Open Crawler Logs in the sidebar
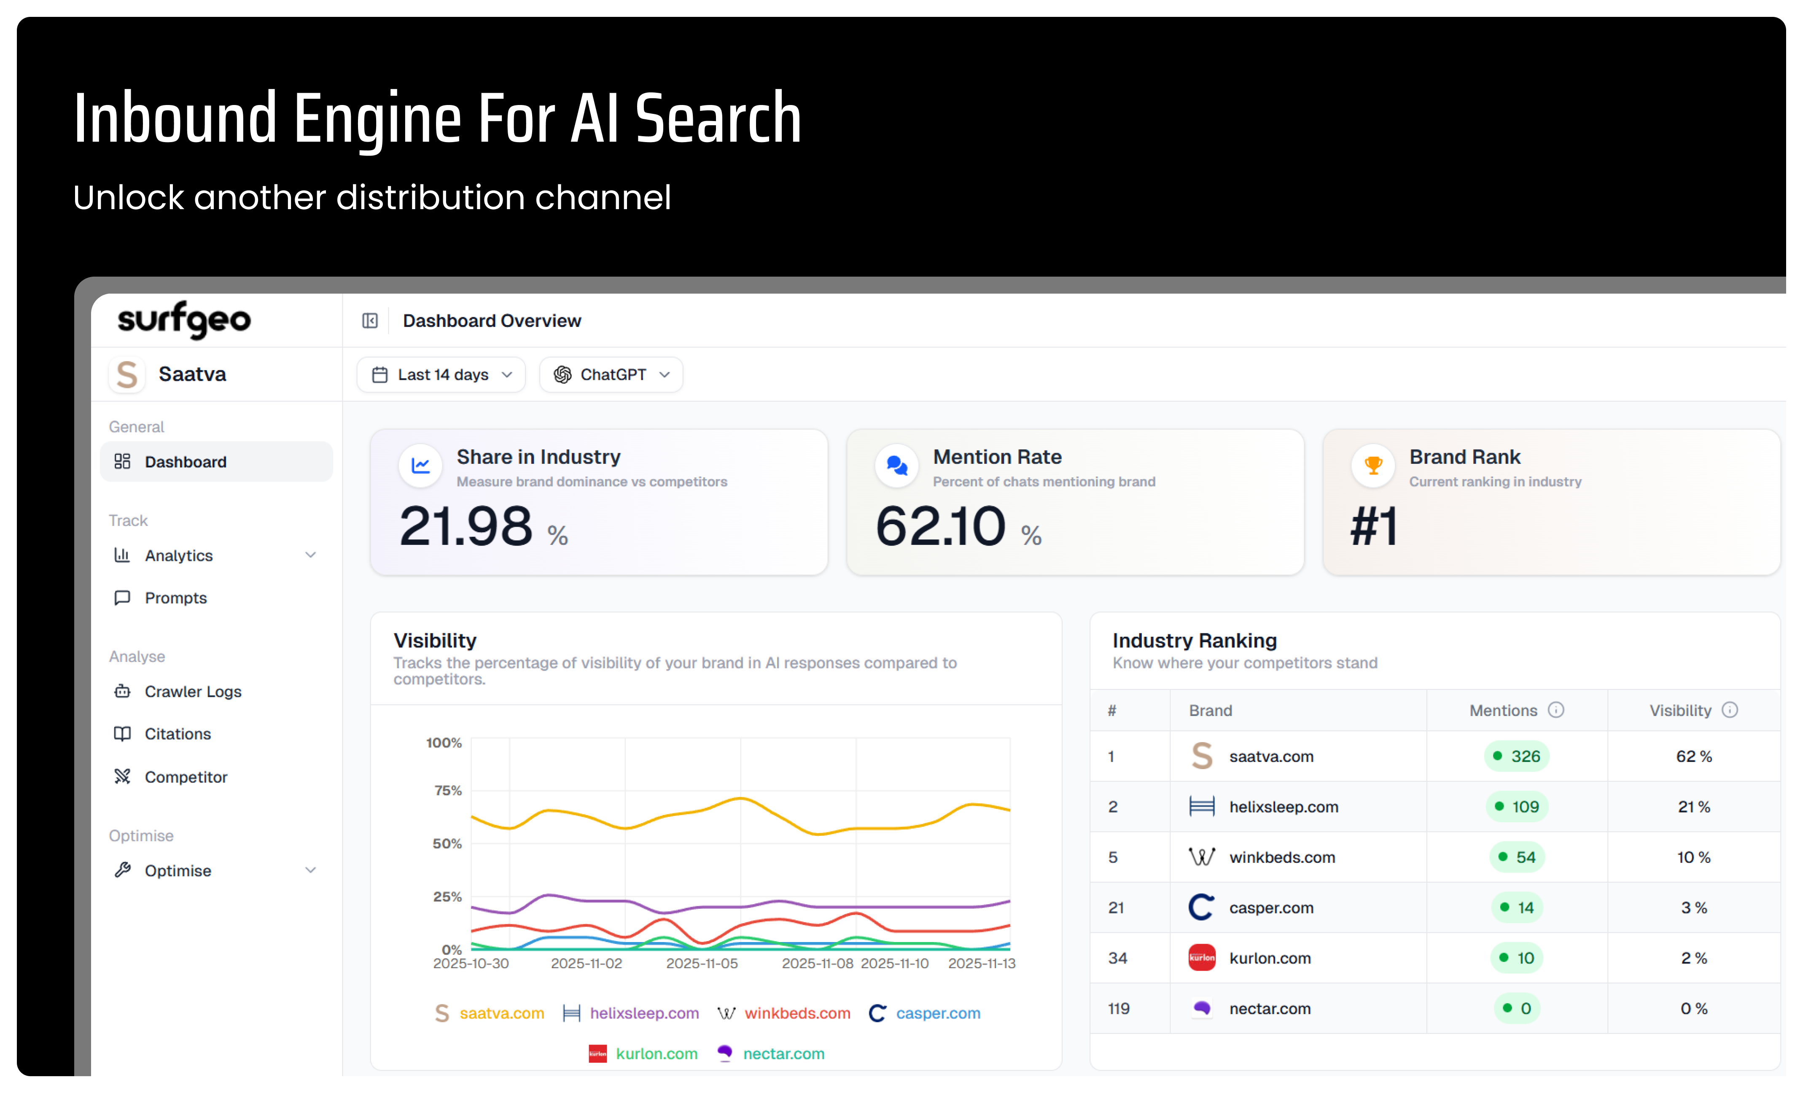The image size is (1803, 1093). [192, 692]
